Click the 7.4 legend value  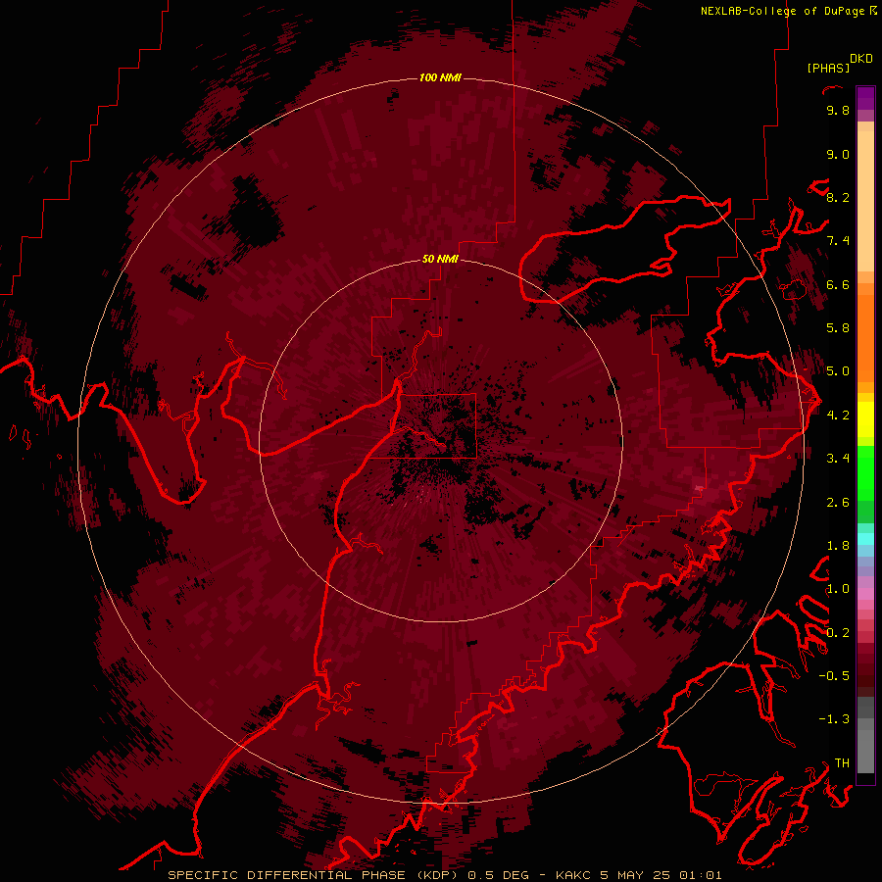[838, 241]
